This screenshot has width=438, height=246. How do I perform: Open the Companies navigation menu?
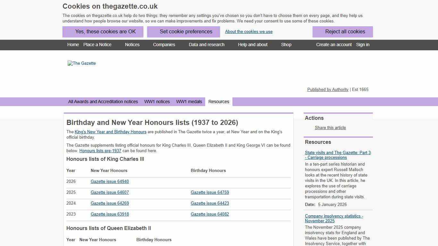tap(164, 45)
